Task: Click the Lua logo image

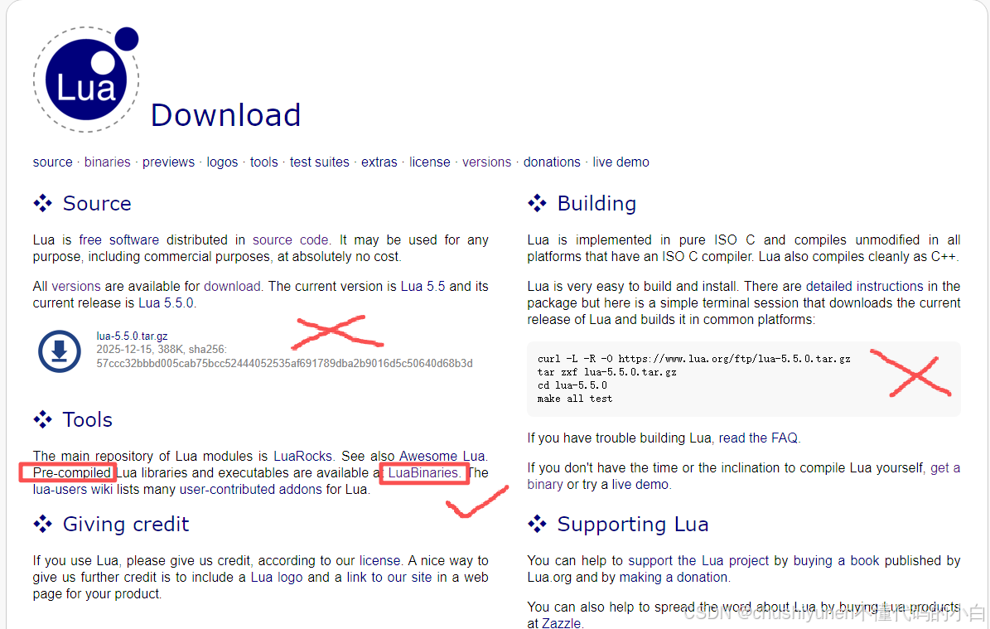Action: coord(86,80)
